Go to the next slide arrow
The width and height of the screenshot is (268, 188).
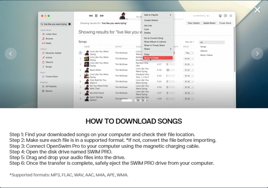(x=257, y=54)
